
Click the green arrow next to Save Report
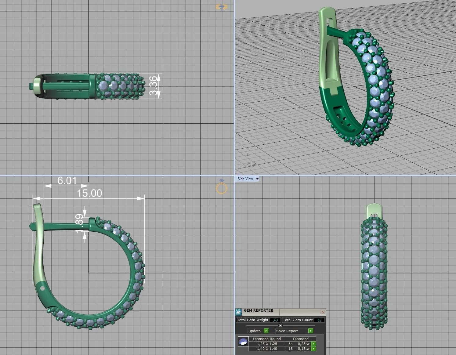coord(310,331)
